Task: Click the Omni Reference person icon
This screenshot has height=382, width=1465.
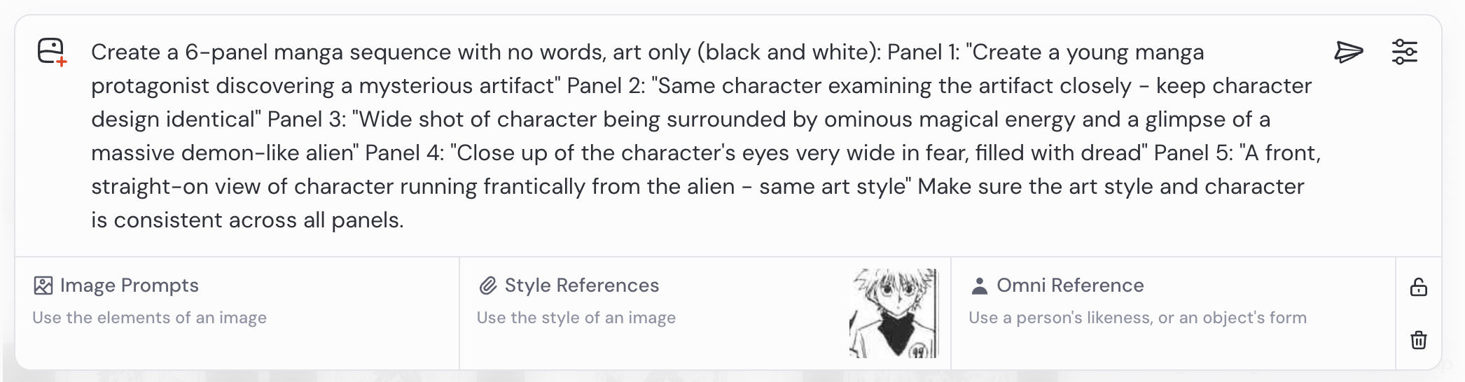Action: [x=980, y=285]
